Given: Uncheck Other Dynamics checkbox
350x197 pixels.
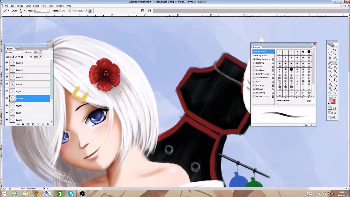Looking at the screenshot, I should 255,78.
